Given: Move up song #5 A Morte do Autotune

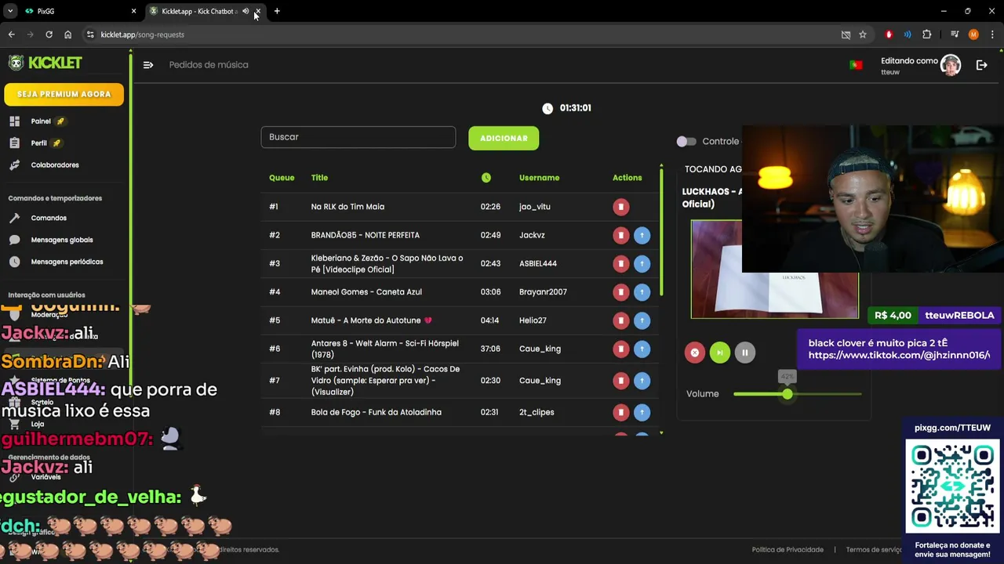Looking at the screenshot, I should 642,320.
